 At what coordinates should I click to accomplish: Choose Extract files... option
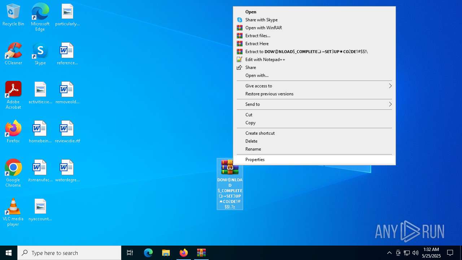pyautogui.click(x=314, y=36)
